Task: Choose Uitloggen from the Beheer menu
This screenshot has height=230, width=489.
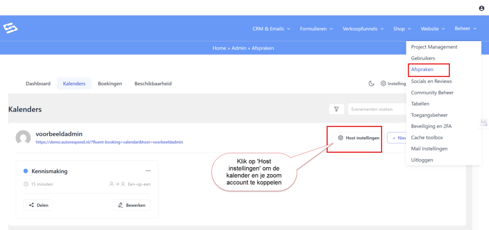Action: coord(422,160)
